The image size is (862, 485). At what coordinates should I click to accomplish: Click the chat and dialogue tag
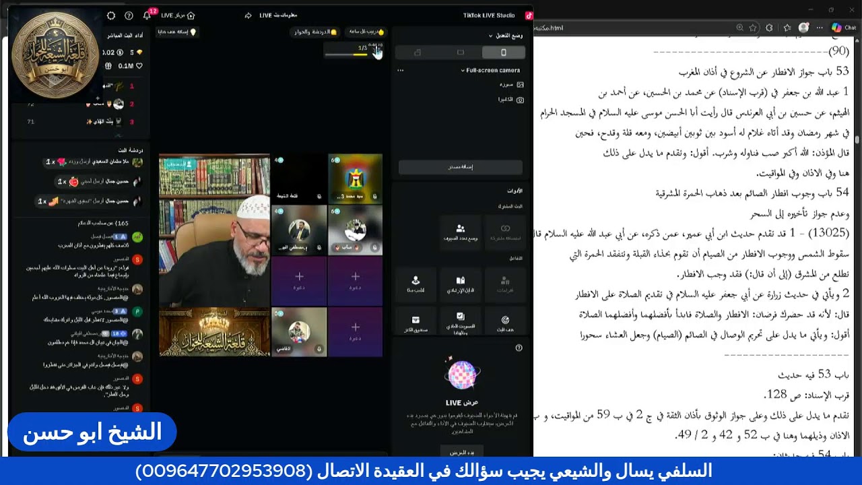click(314, 32)
